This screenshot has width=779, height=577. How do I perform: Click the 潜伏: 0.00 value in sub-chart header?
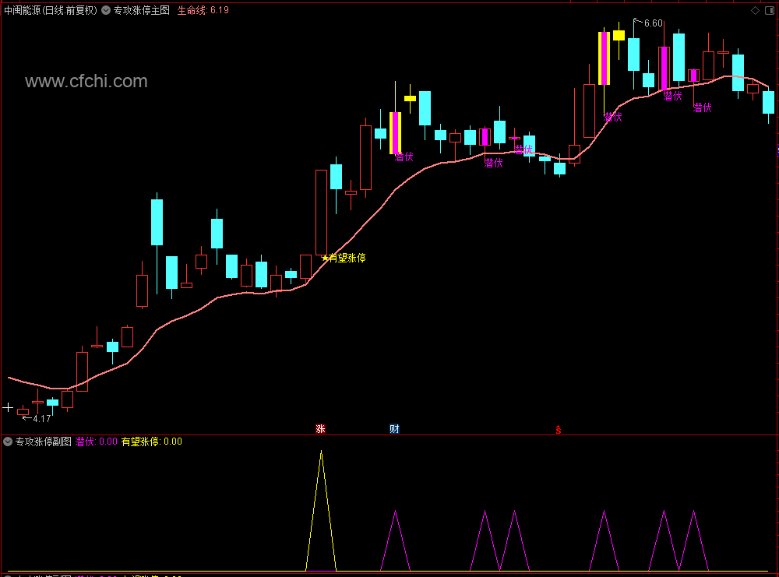coord(97,442)
